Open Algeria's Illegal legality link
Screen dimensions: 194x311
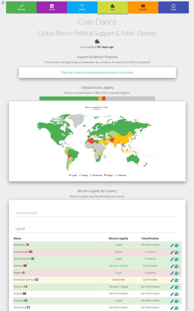(x=118, y=273)
